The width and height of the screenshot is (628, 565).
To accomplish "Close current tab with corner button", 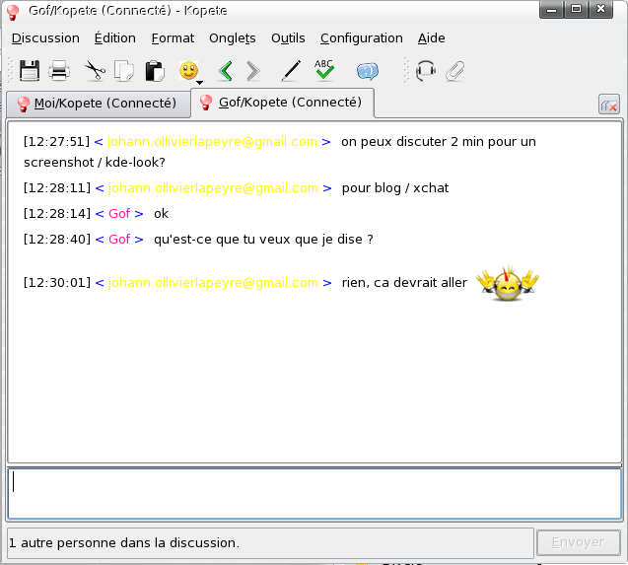I will (609, 105).
